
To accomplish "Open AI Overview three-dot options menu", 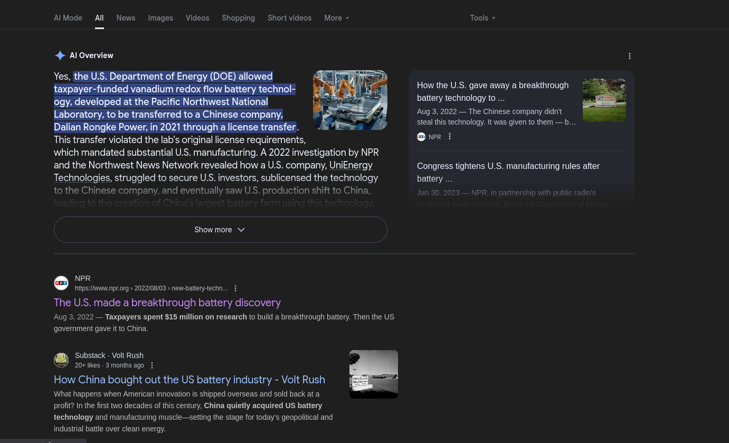I will (630, 56).
